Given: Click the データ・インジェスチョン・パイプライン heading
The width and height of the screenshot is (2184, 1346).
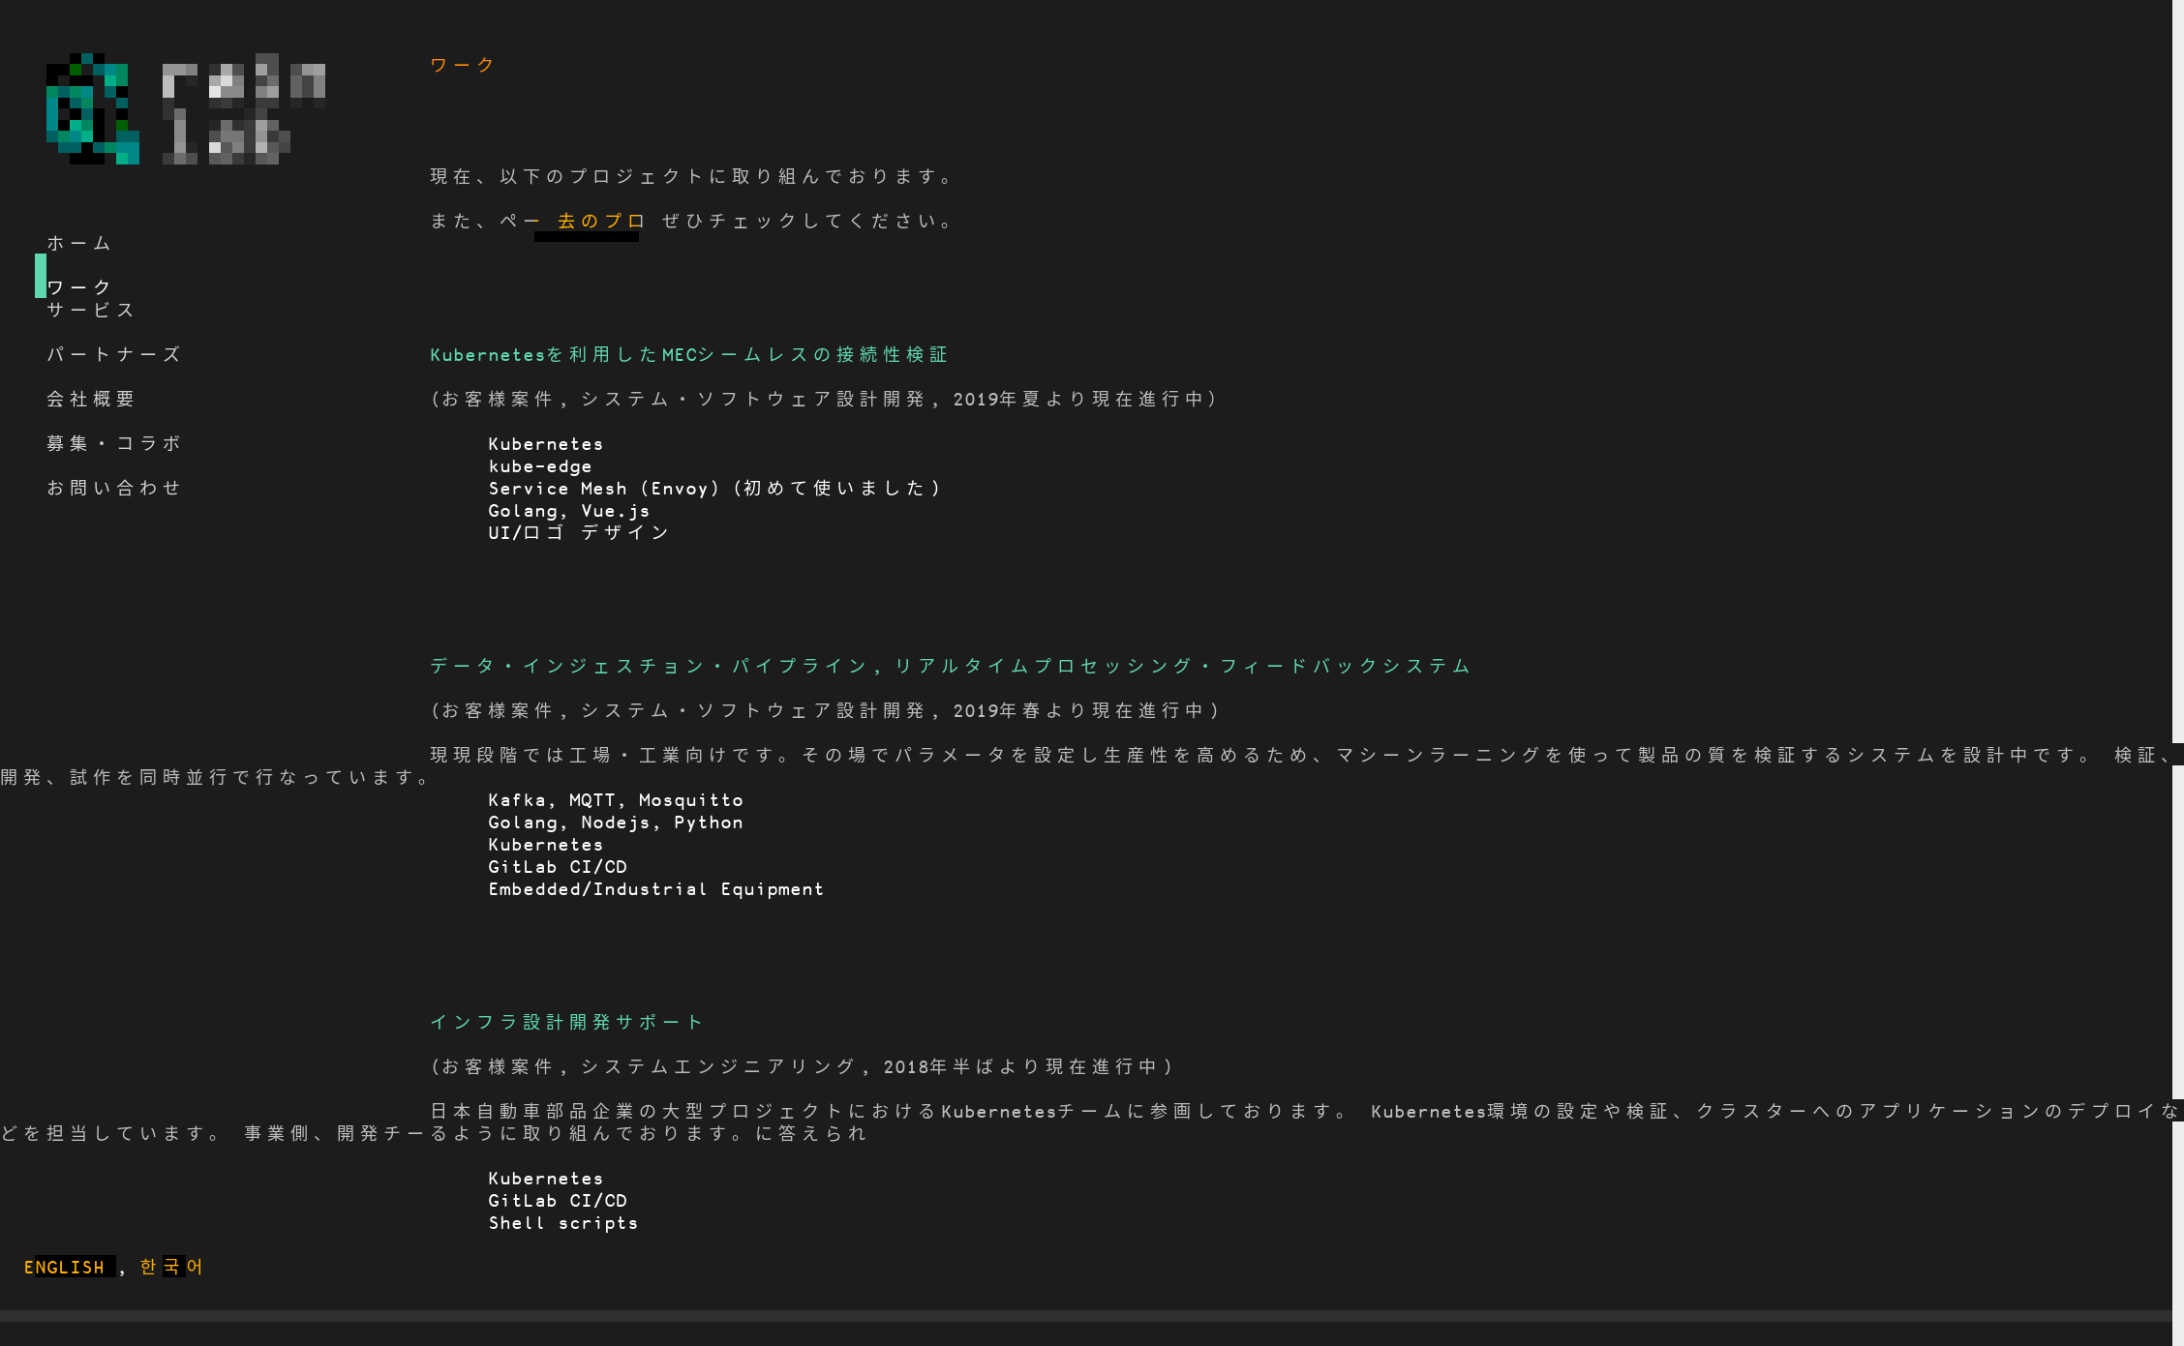Looking at the screenshot, I should tap(951, 666).
